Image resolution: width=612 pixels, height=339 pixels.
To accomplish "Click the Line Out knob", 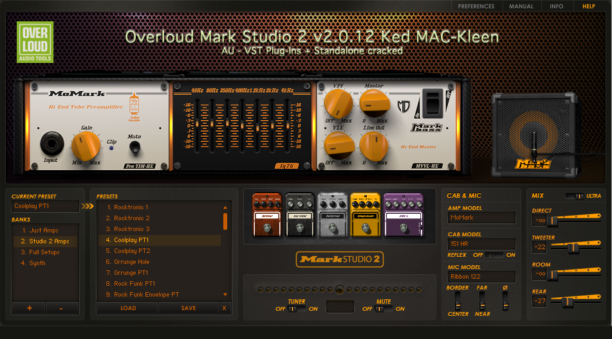I will (374, 146).
